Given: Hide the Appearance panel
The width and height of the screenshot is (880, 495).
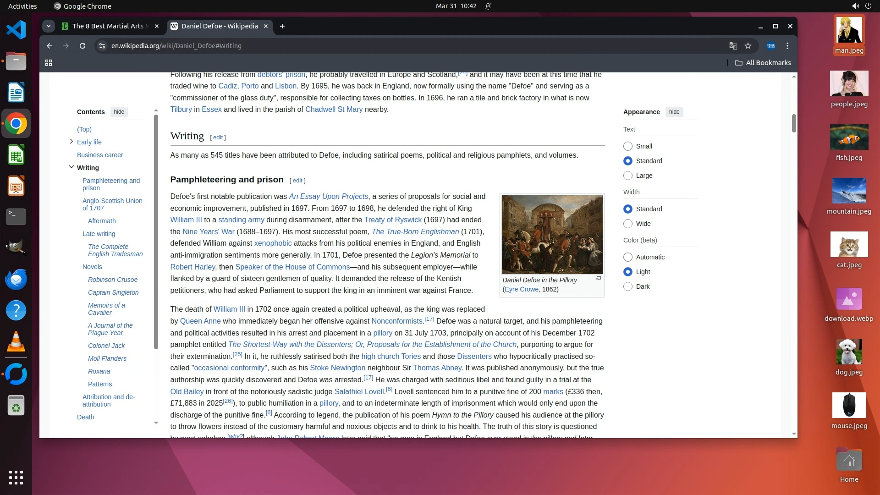Looking at the screenshot, I should click(674, 112).
